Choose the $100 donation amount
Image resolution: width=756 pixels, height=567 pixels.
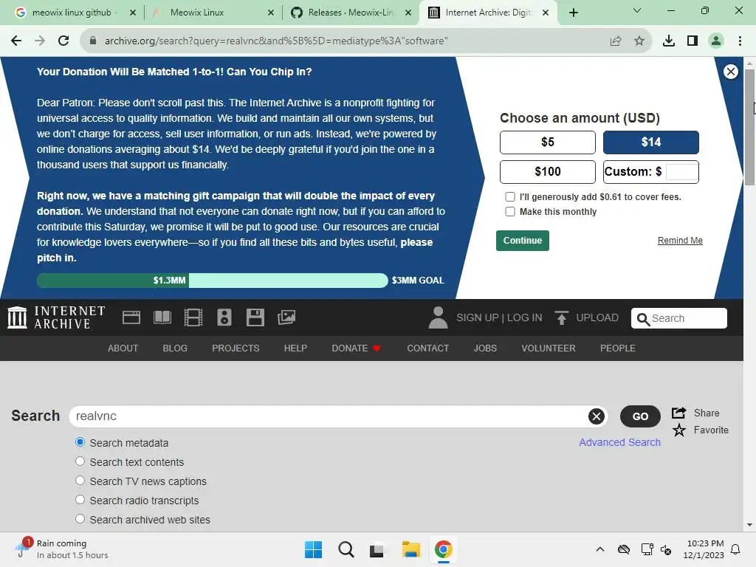coord(548,171)
